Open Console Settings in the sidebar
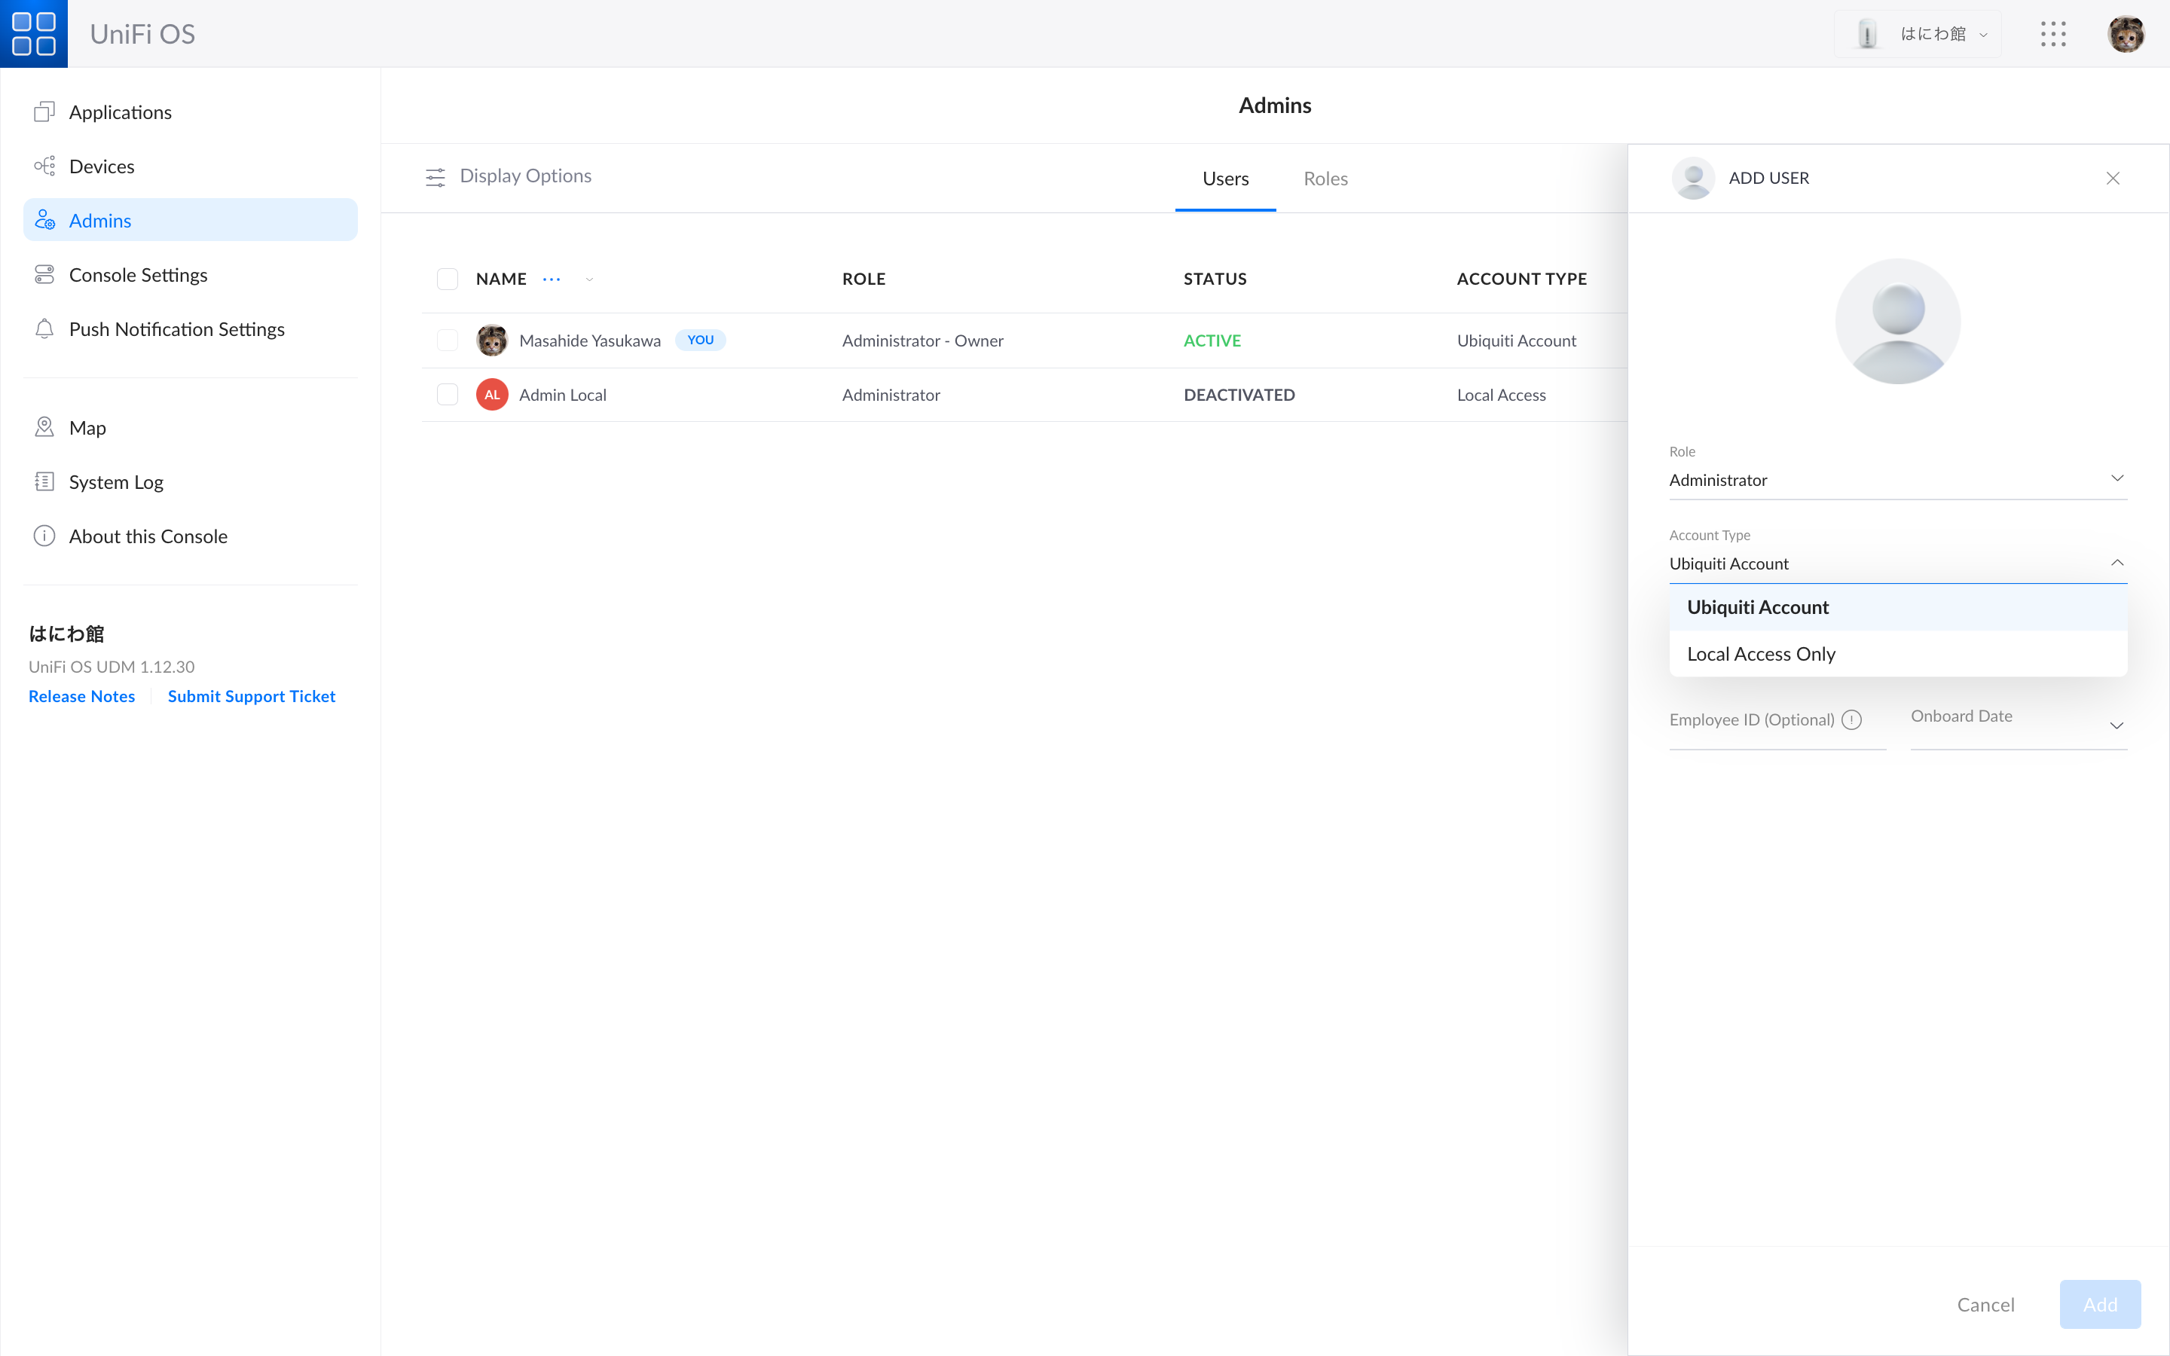This screenshot has height=1356, width=2170. click(190, 274)
